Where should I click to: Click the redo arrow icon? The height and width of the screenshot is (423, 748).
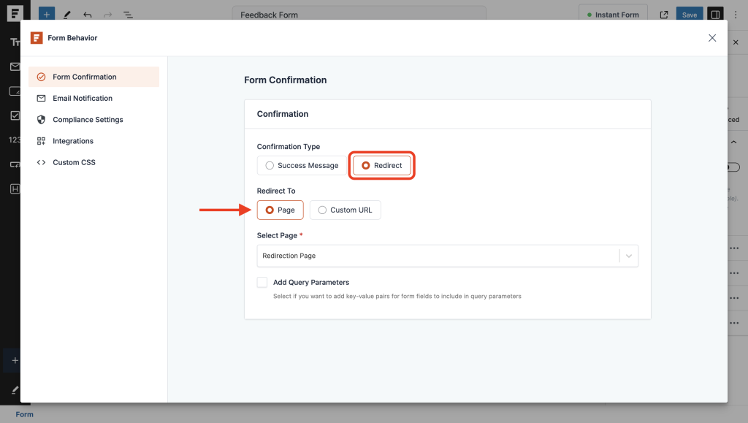[x=107, y=14]
